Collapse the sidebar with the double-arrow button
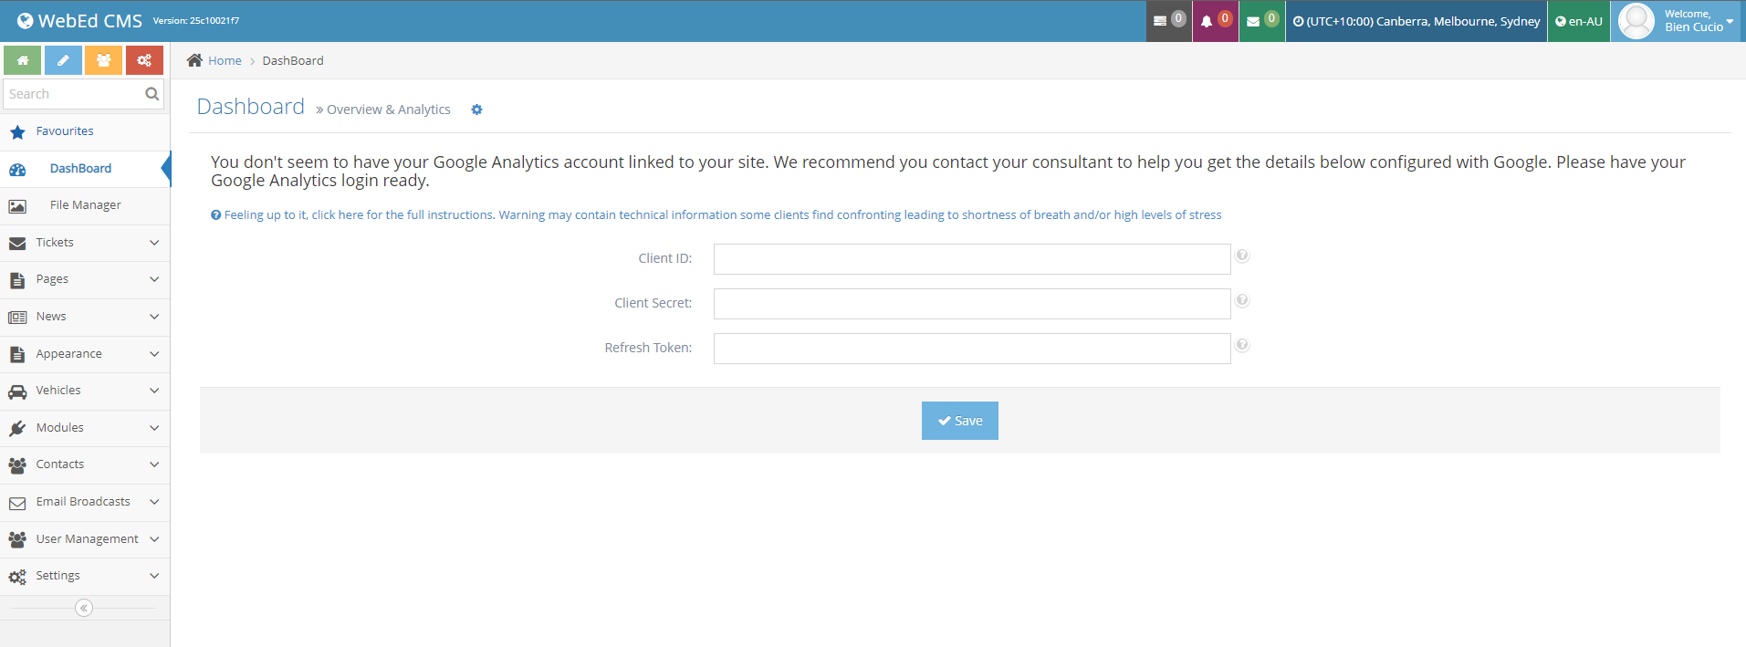 point(84,608)
